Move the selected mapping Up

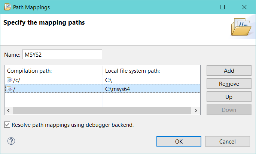click(229, 97)
